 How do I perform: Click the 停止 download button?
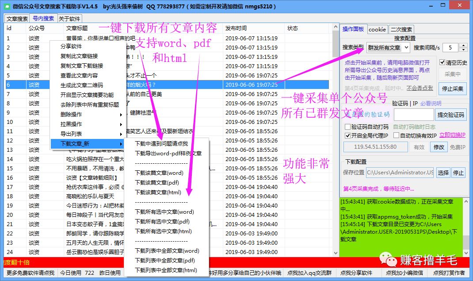458,173
